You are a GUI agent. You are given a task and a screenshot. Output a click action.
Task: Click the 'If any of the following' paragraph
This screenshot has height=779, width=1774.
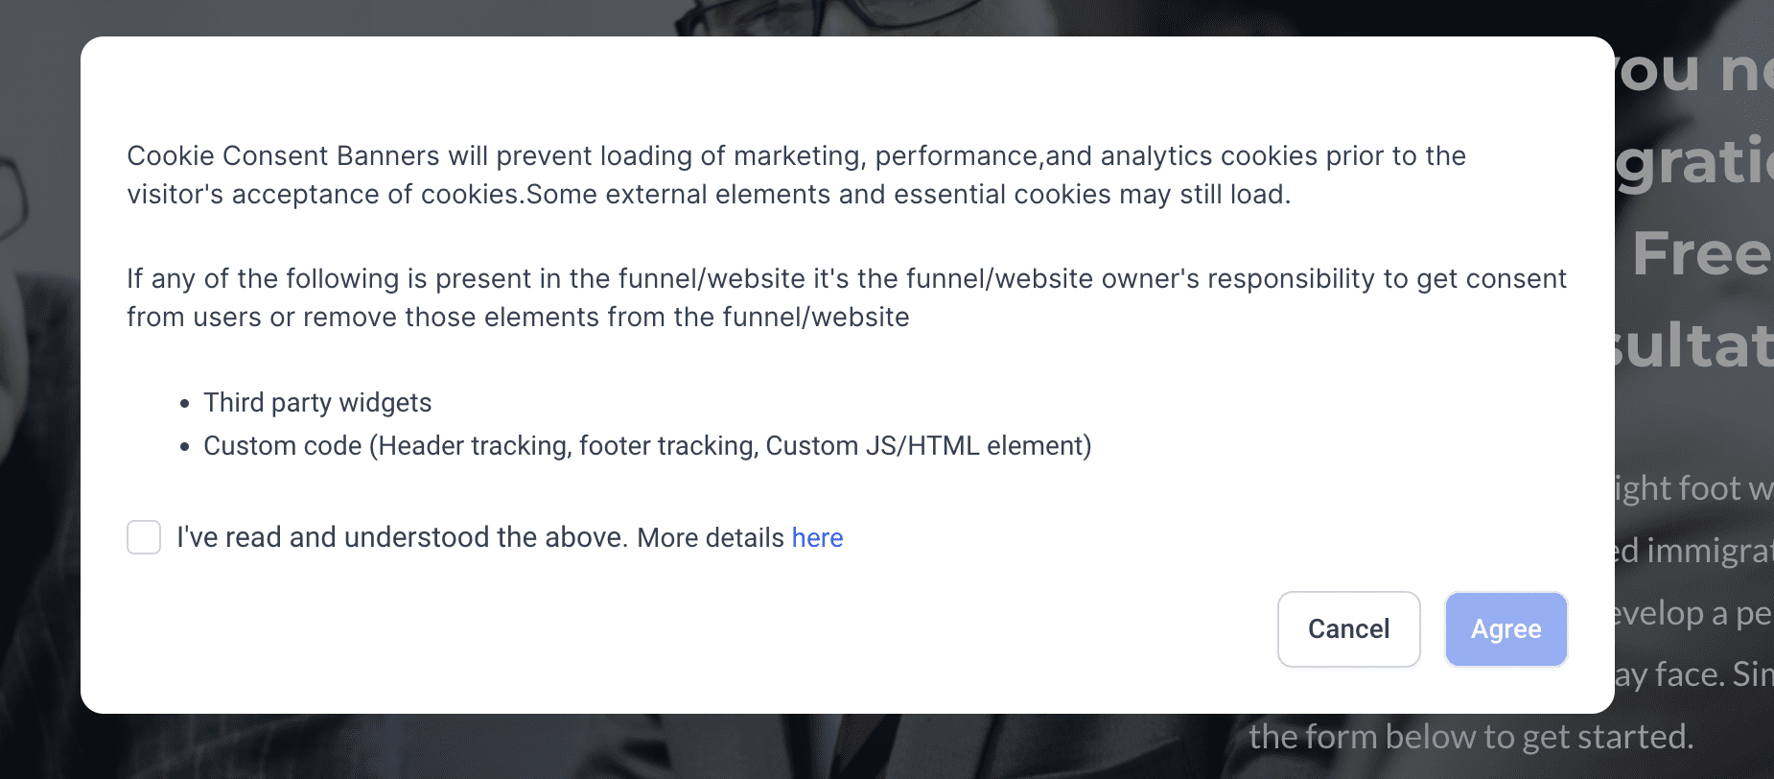(x=847, y=297)
